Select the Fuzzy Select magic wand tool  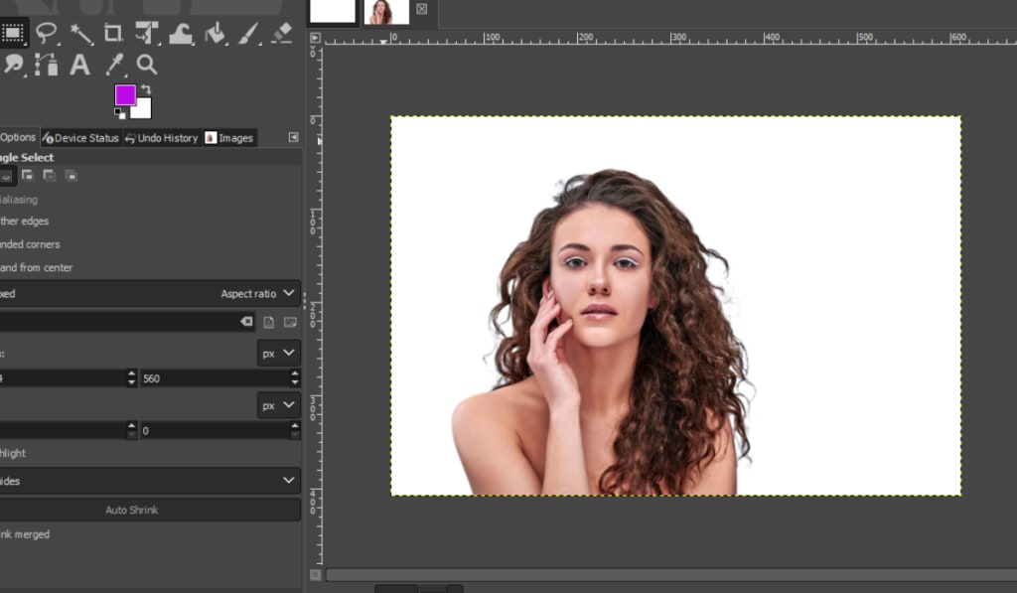tap(80, 33)
